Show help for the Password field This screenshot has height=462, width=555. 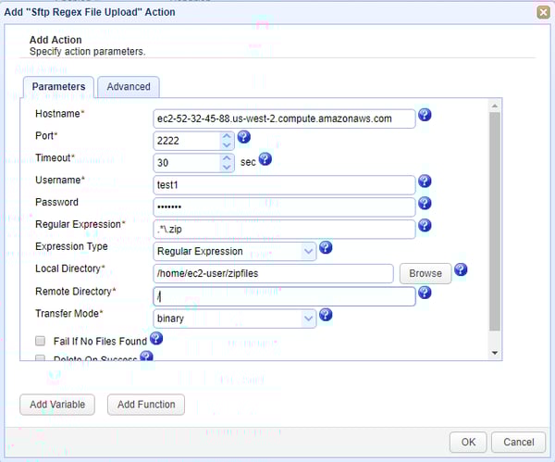(425, 204)
